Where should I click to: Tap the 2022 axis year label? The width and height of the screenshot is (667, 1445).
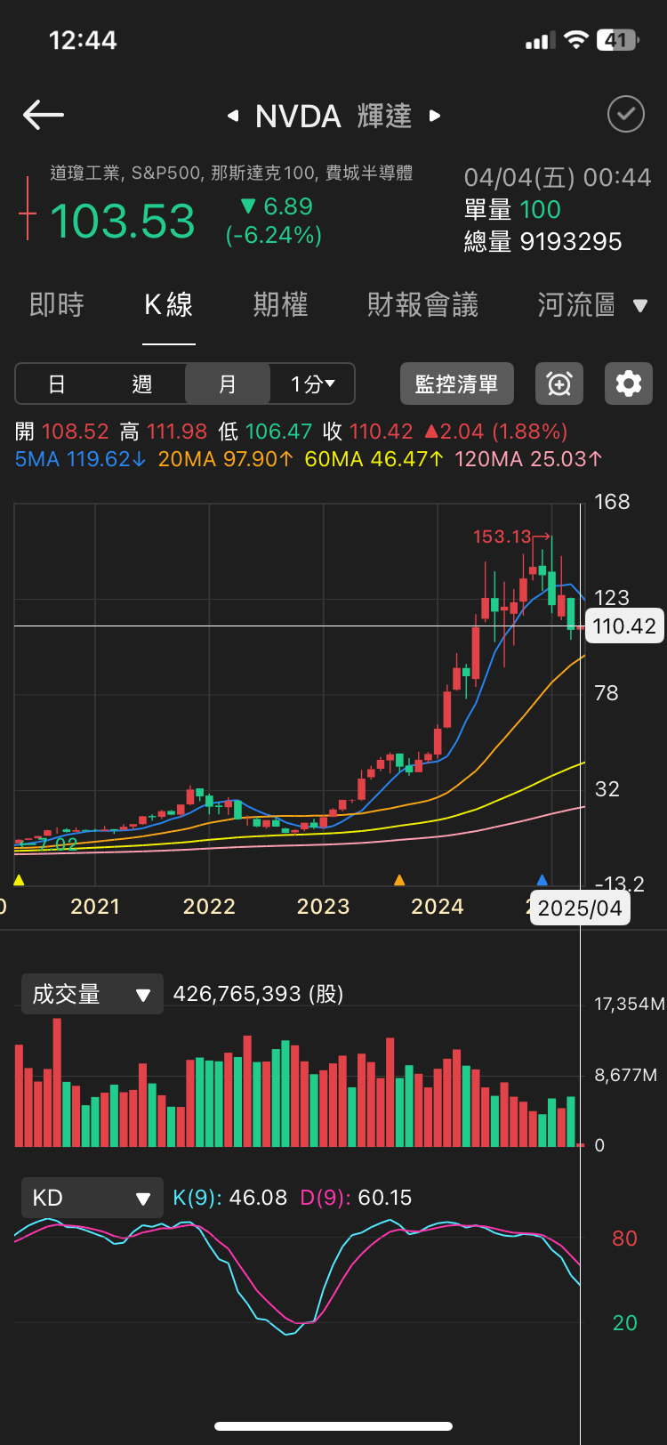pos(209,907)
